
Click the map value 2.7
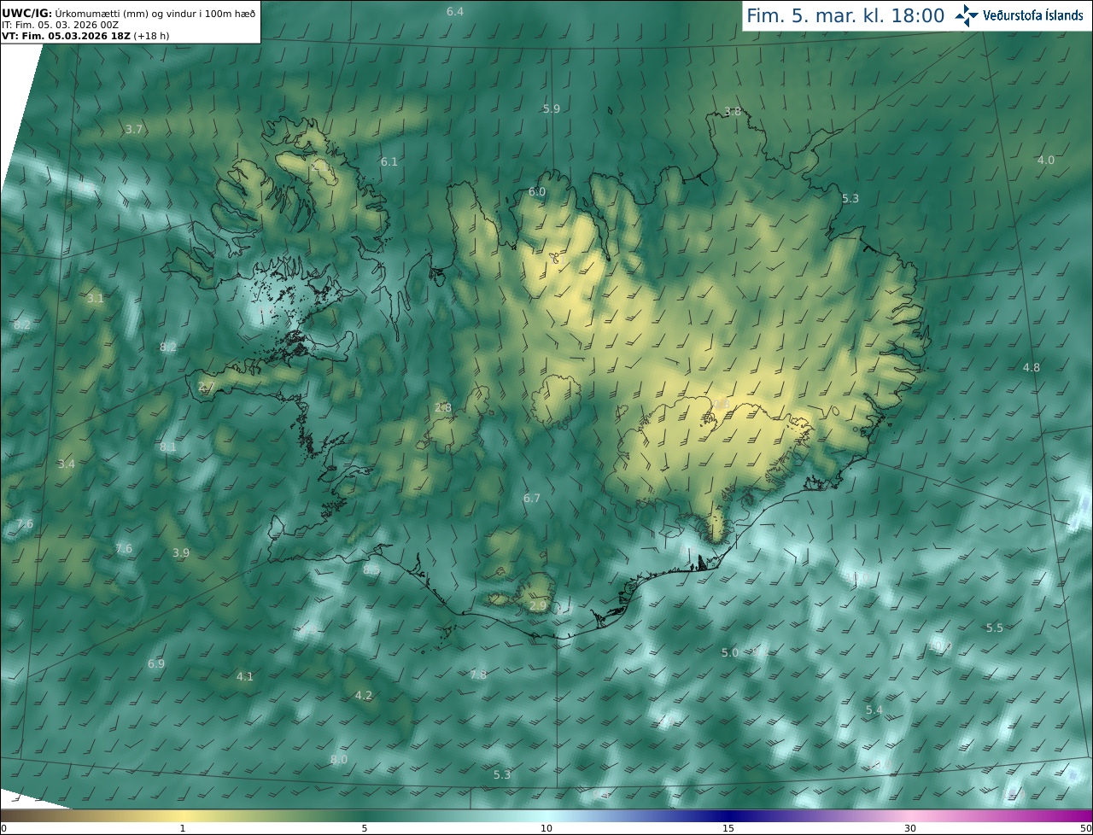[207, 388]
